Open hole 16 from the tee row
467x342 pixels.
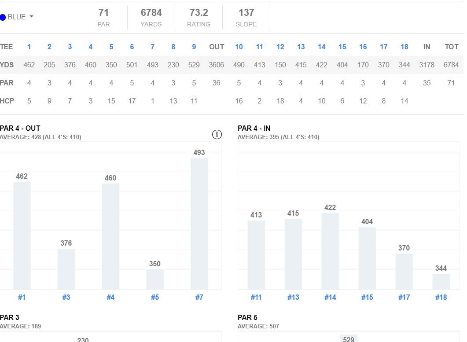tap(363, 47)
